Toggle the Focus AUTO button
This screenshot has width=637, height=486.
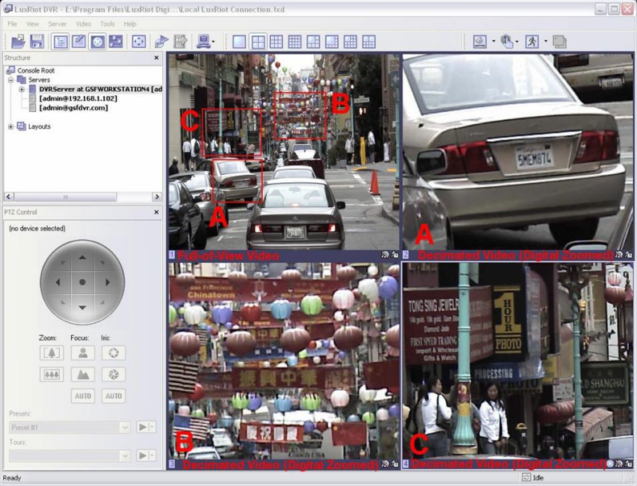[x=82, y=396]
